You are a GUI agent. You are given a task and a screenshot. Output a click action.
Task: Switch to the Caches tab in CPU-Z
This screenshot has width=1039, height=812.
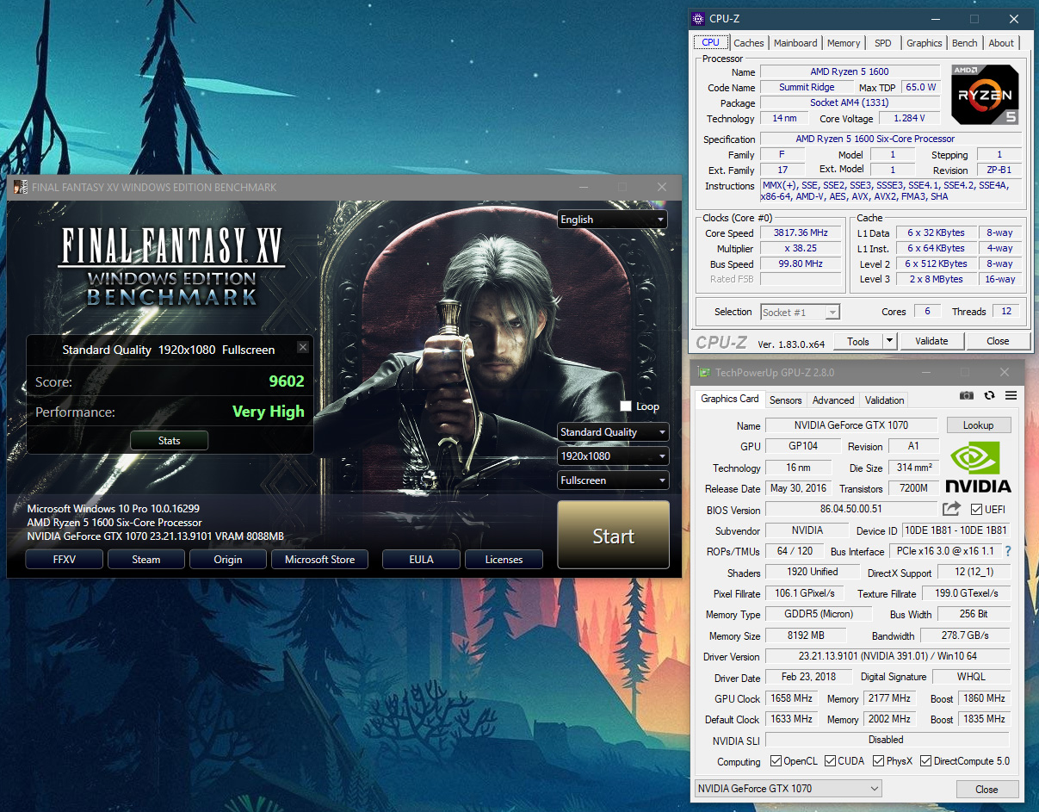749,43
